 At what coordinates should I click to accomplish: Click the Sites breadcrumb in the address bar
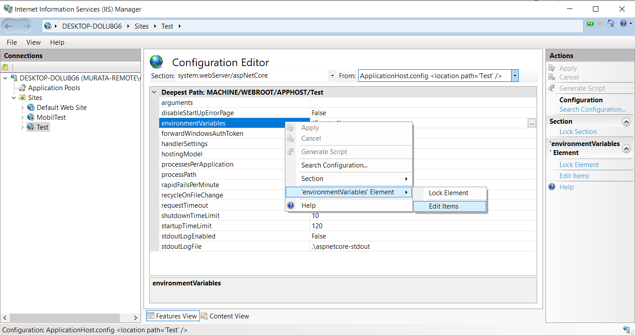click(141, 26)
